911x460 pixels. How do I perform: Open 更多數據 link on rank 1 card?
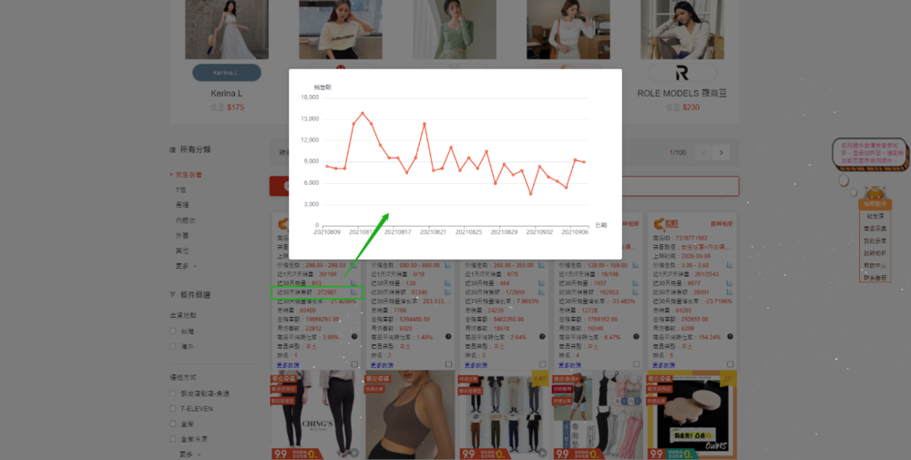coord(288,365)
